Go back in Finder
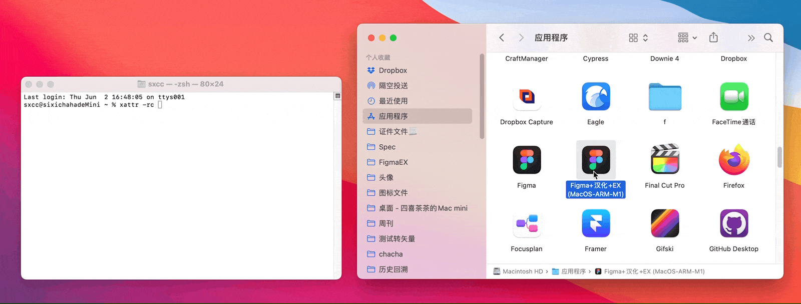This screenshot has height=304, width=801. coord(502,38)
